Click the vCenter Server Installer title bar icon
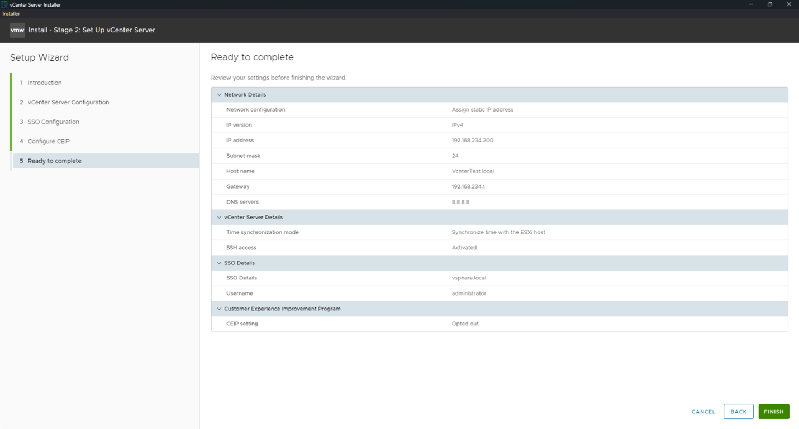Viewport: 799px width, 429px height. (x=4, y=4)
